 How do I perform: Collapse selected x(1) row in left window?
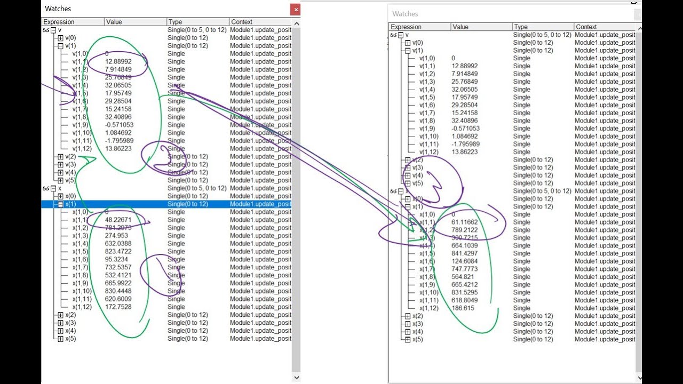pyautogui.click(x=61, y=204)
